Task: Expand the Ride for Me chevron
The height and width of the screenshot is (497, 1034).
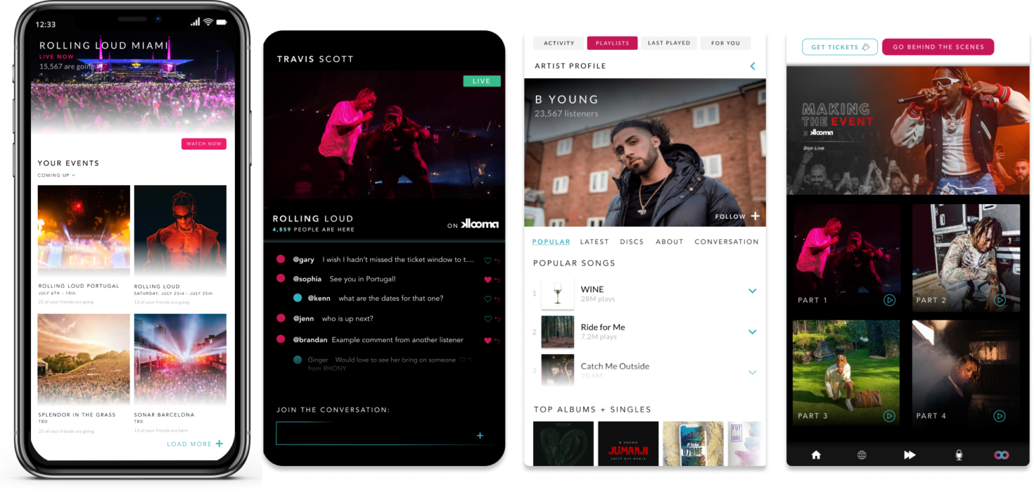Action: pos(753,332)
